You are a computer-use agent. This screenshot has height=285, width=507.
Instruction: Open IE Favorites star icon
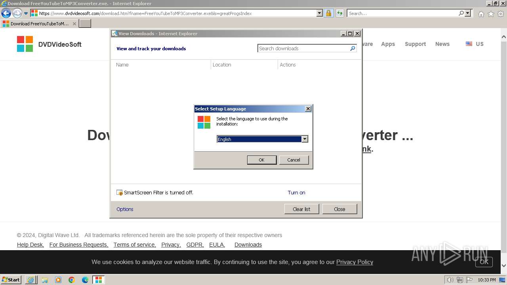(x=491, y=14)
